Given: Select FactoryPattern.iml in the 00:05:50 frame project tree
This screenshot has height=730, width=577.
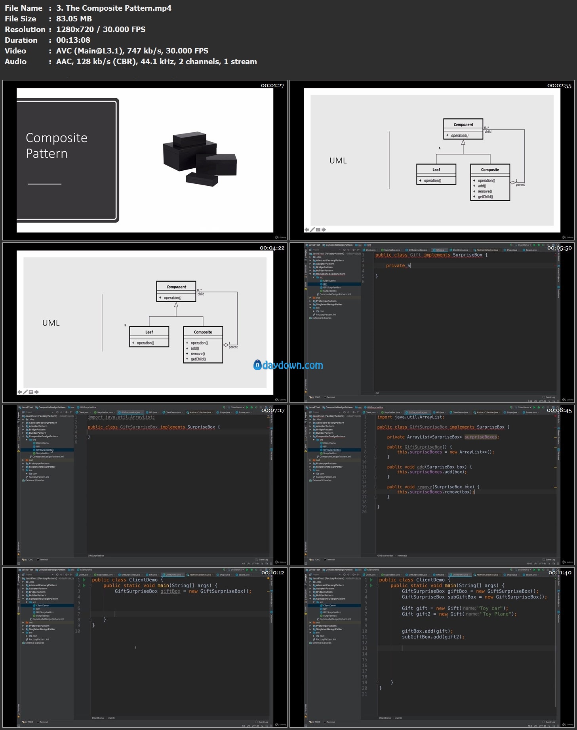Looking at the screenshot, I should click(x=325, y=315).
